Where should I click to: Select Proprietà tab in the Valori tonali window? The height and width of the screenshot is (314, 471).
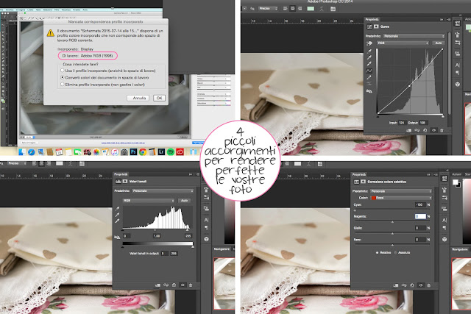pos(121,174)
